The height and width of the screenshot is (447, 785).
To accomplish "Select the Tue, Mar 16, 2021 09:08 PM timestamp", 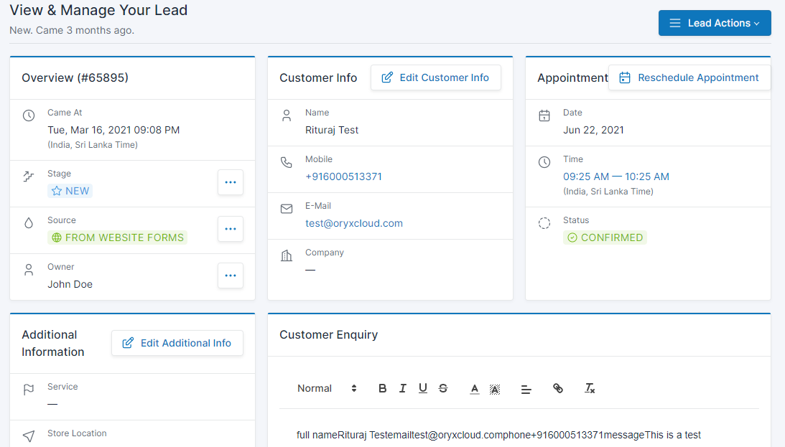I will point(113,130).
